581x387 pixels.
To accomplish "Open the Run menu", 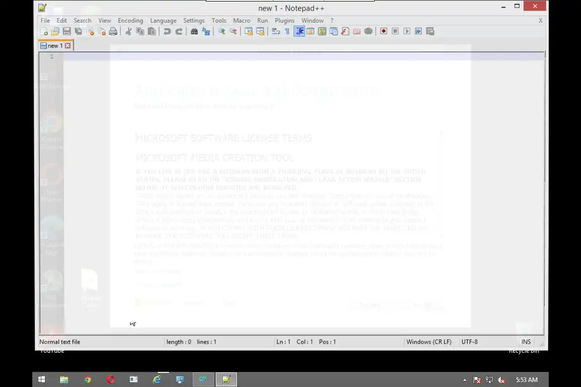I will [x=262, y=21].
